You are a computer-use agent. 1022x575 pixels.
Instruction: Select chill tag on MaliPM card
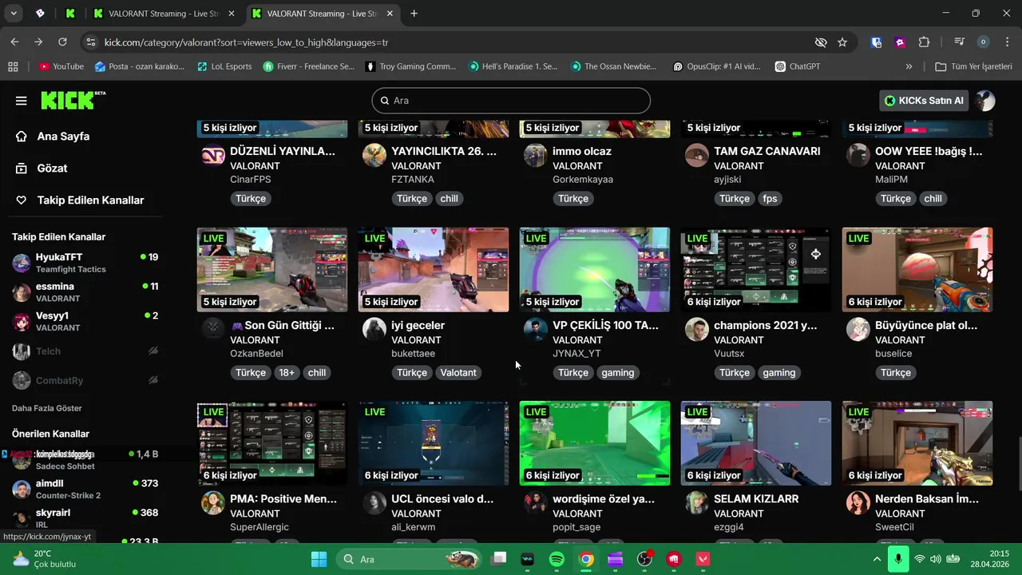pyautogui.click(x=933, y=199)
